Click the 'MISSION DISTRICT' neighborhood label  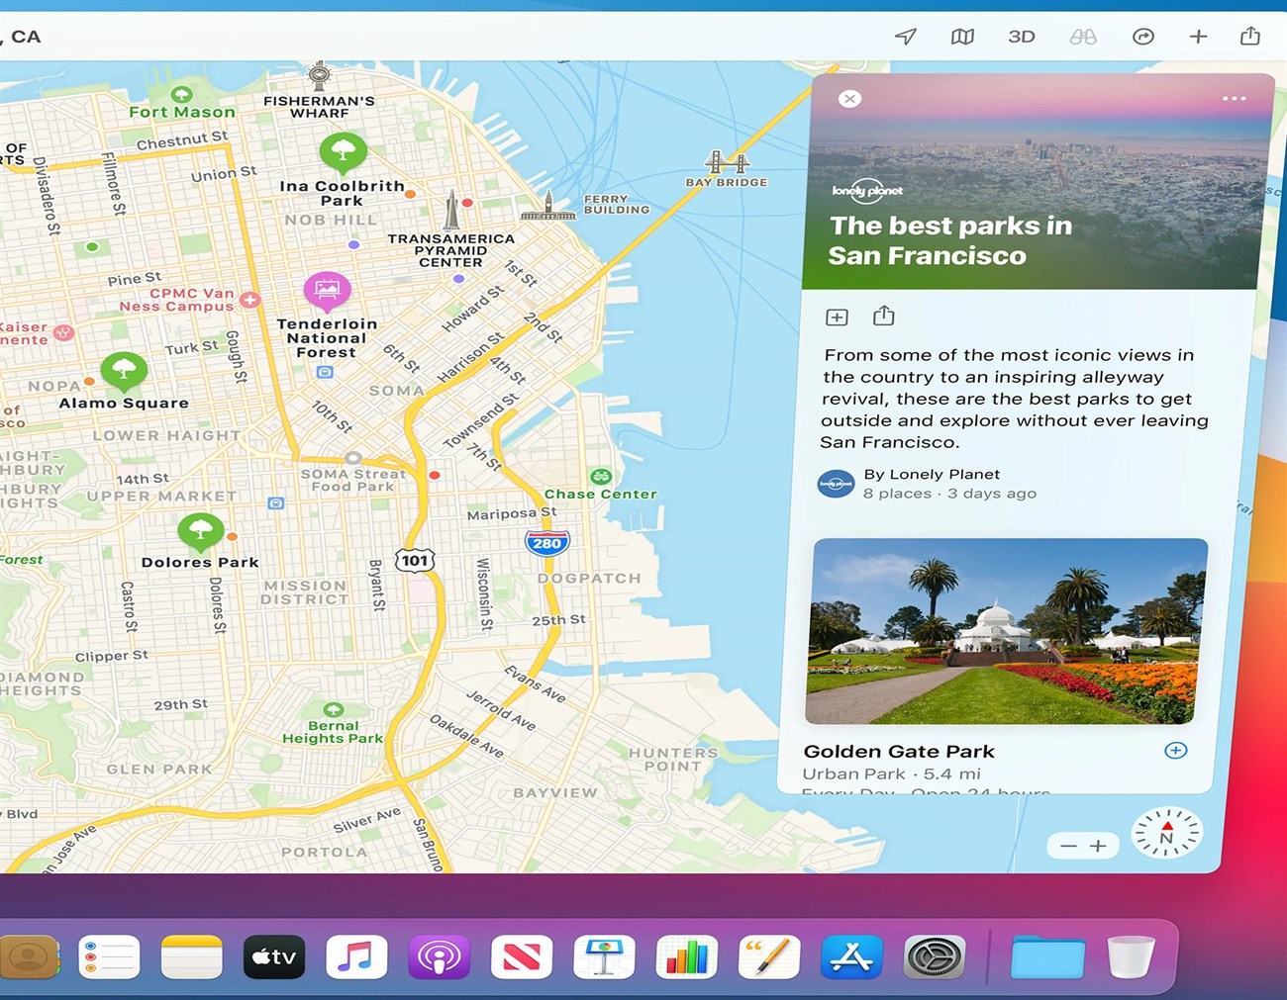pos(305,592)
